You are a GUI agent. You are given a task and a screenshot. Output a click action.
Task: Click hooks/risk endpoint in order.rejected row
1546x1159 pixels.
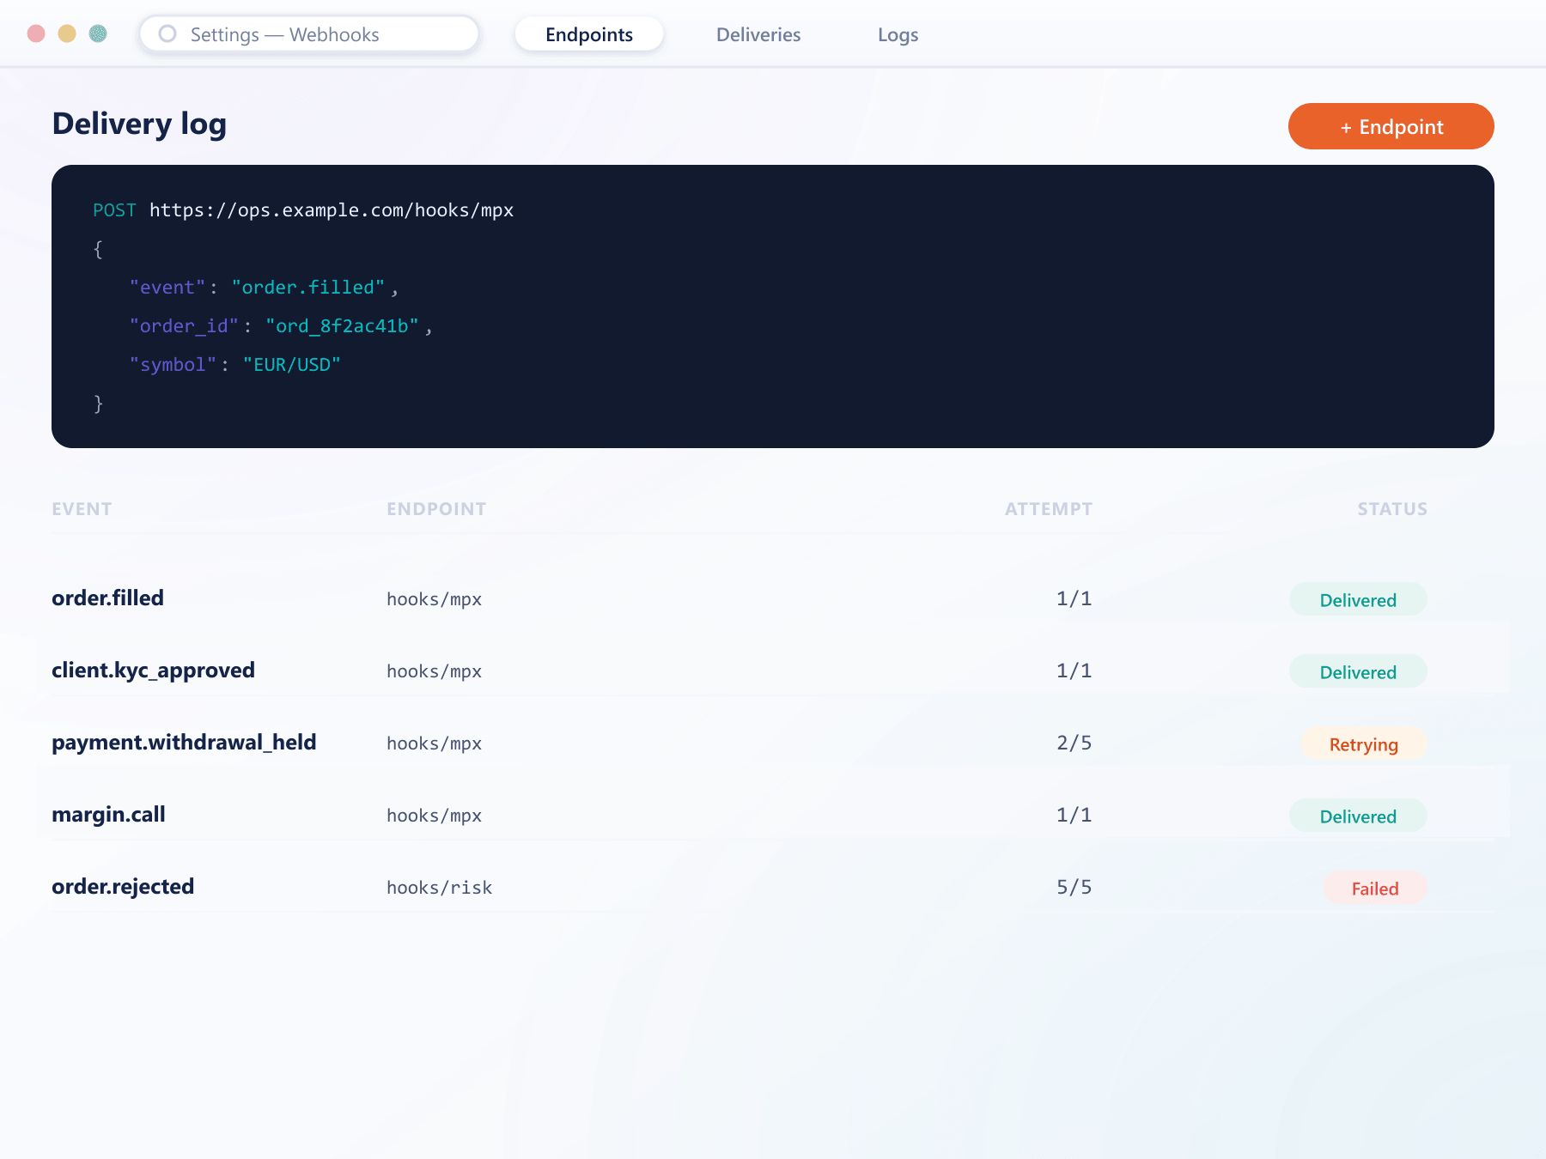click(439, 888)
